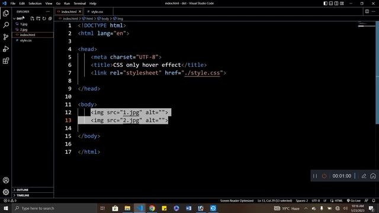Click the editor minimap
Viewport: 379px width, 213px height.
366,24
